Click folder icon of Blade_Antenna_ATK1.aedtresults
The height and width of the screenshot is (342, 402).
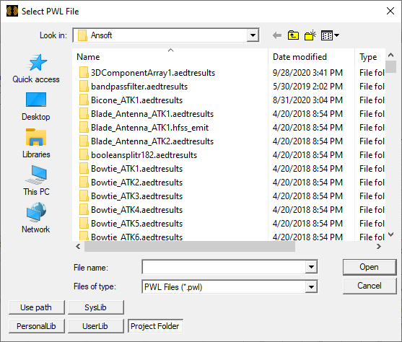click(84, 114)
